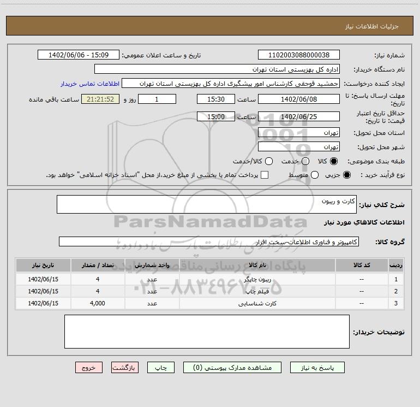Click the request creator field جمشید قوچقی

pos(231,83)
